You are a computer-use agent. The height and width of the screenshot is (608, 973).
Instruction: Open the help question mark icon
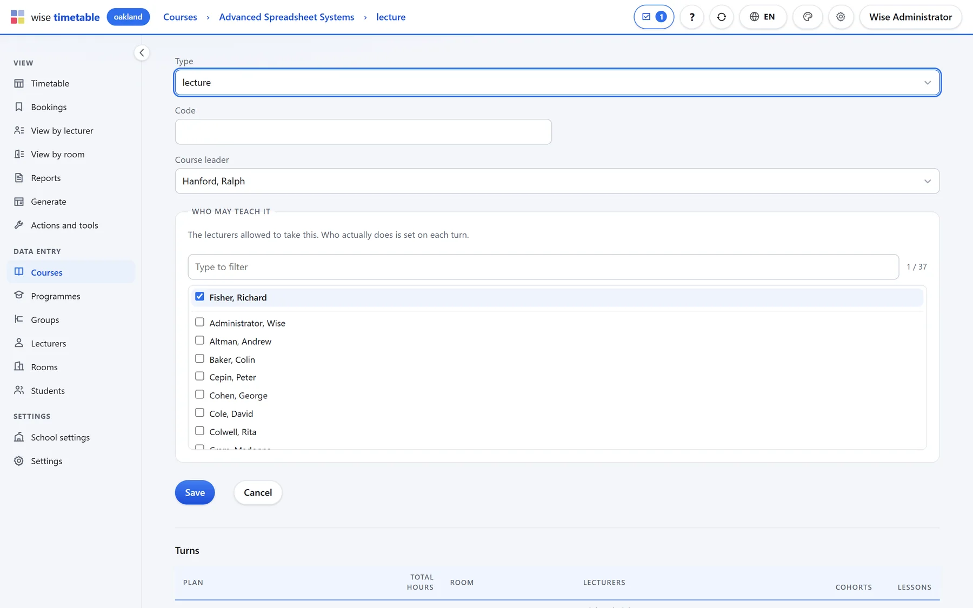(691, 17)
